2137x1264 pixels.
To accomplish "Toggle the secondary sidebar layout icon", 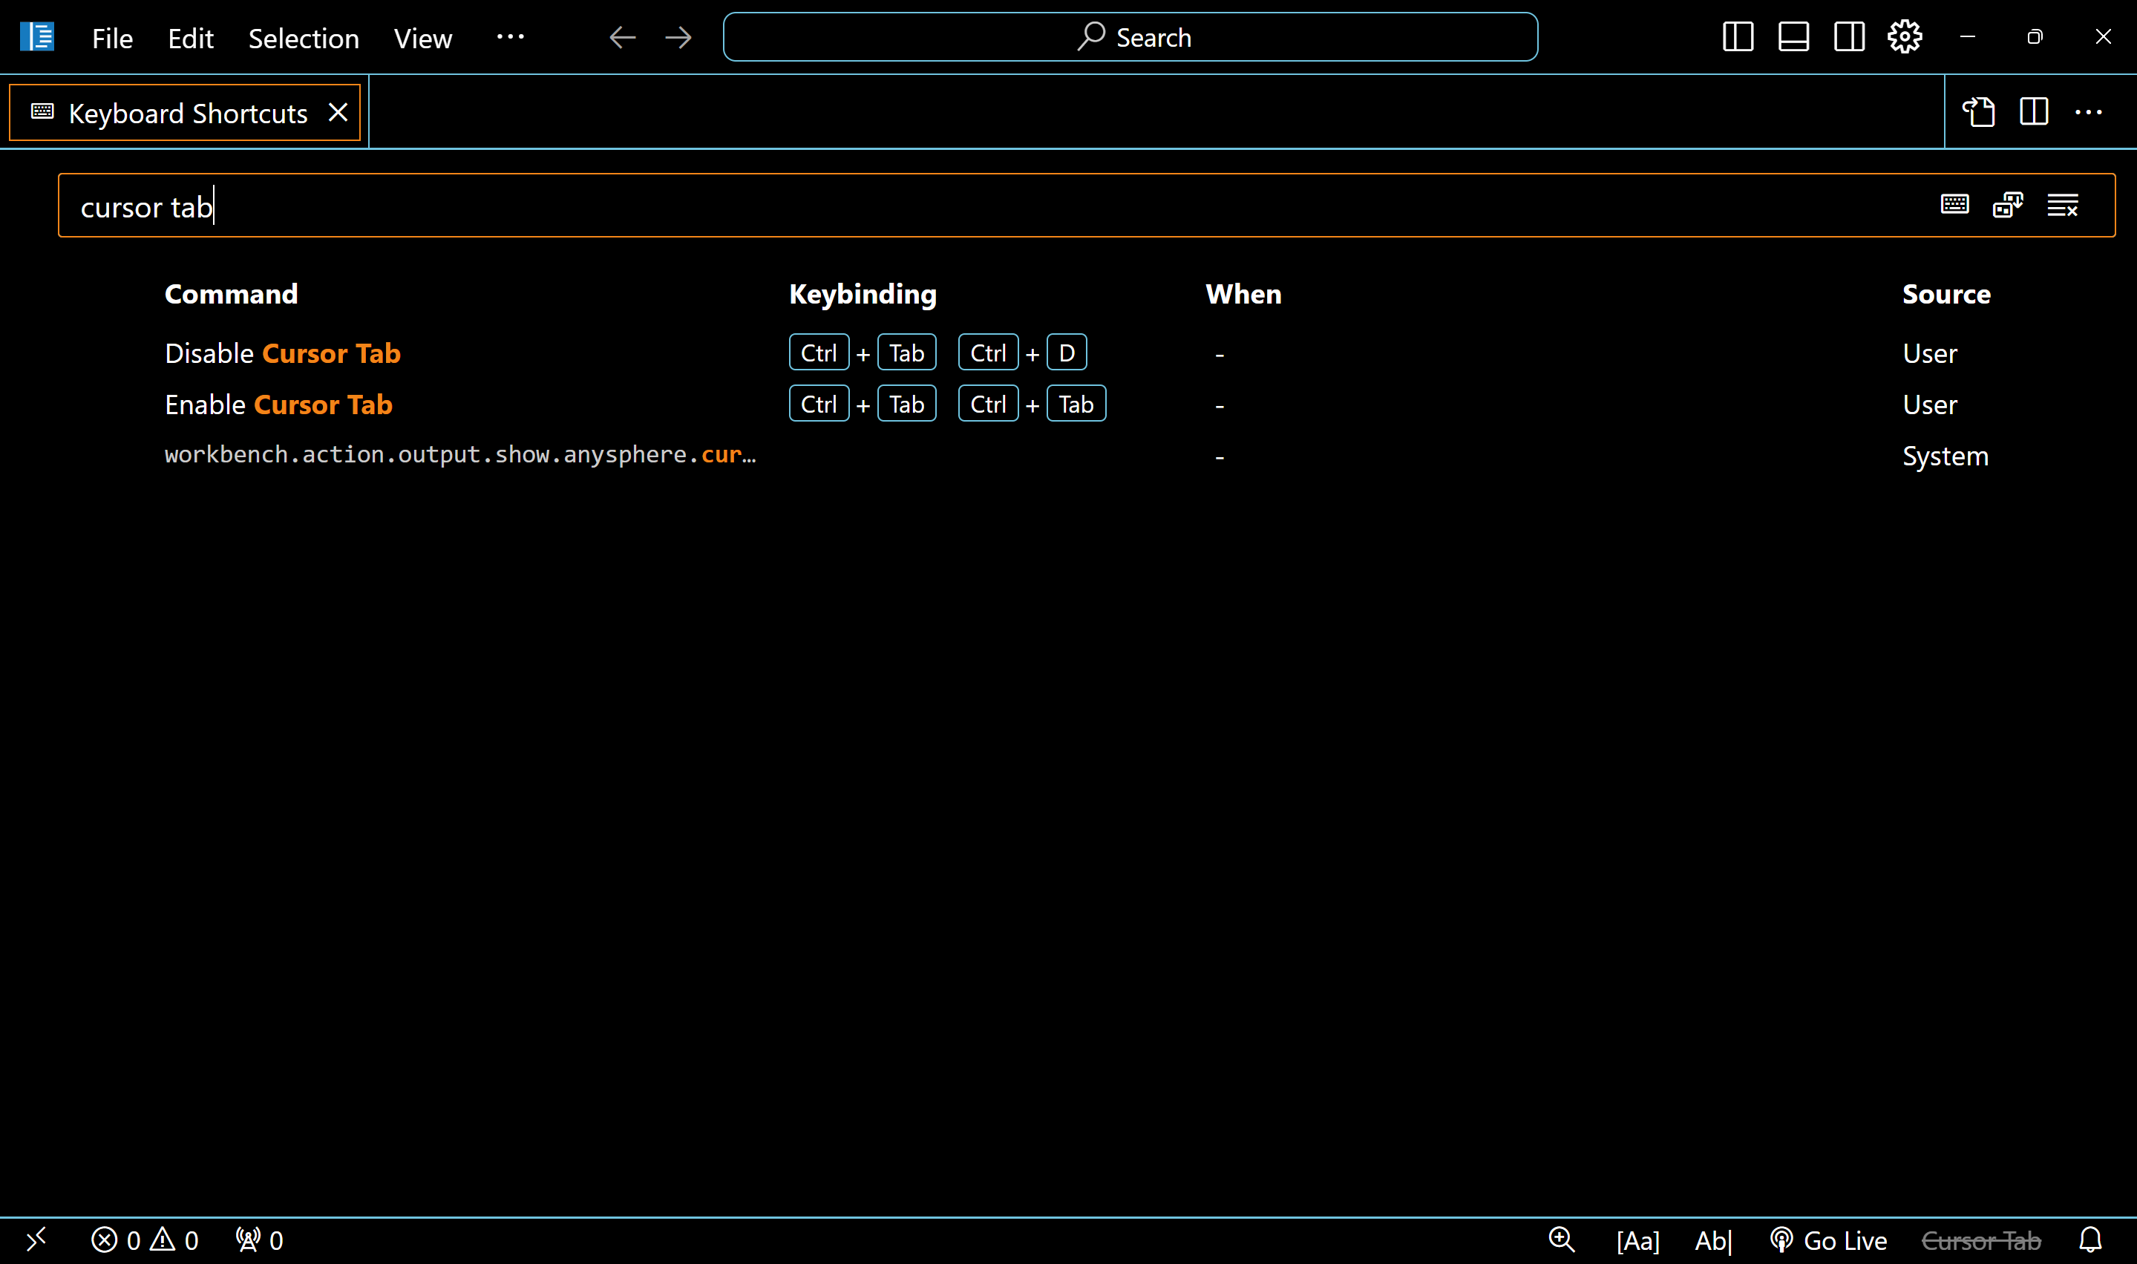I will coord(1848,36).
